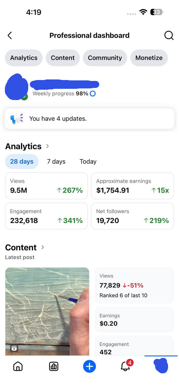Image resolution: width=179 pixels, height=388 pixels.
Task: Open search with the magnifier icon
Action: pos(169,35)
